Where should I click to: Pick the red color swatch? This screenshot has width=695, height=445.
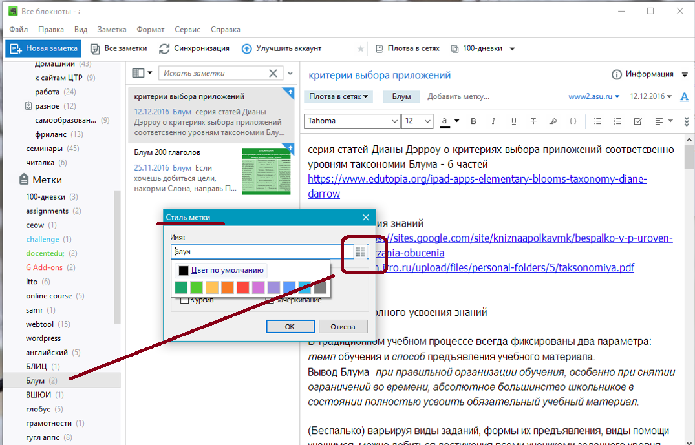pos(242,288)
